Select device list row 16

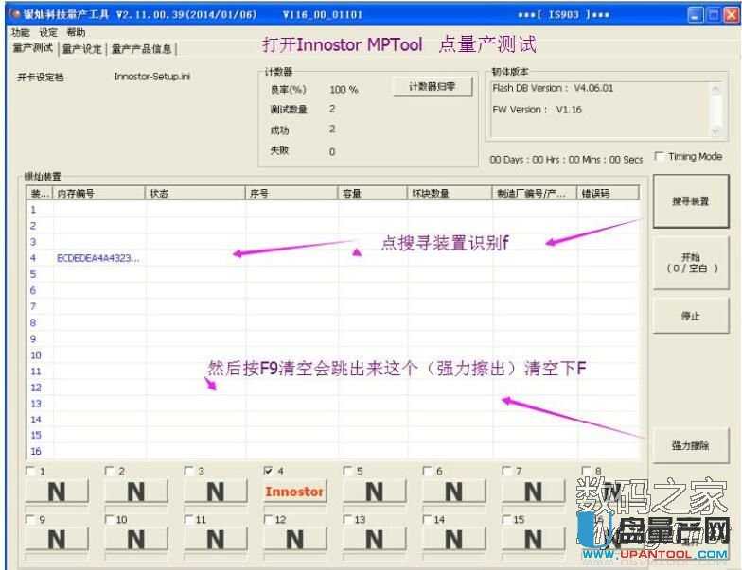pos(333,452)
